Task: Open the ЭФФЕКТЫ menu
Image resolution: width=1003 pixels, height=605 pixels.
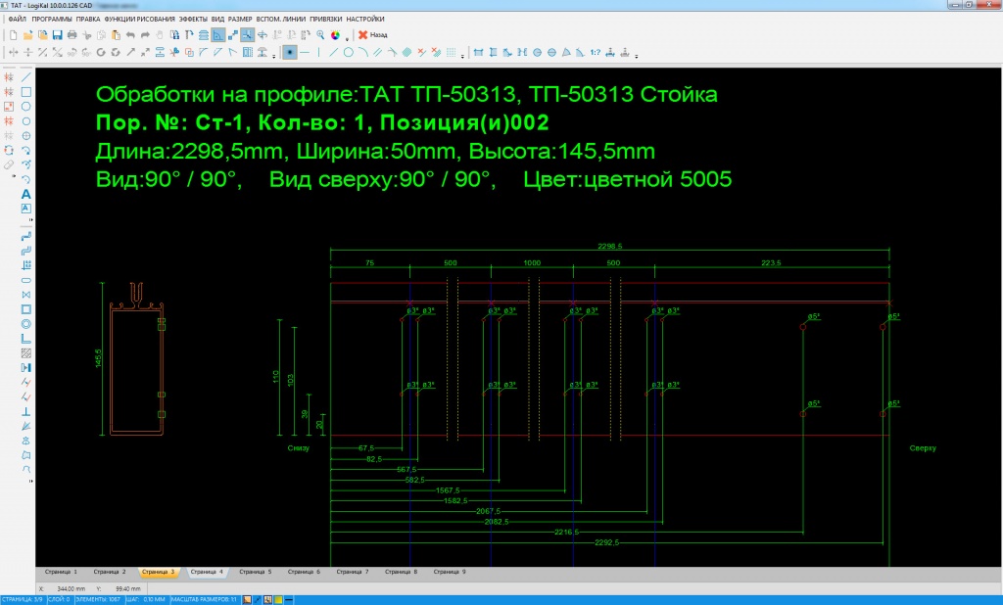Action: [193, 20]
